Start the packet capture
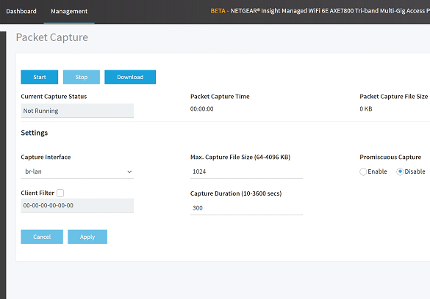The width and height of the screenshot is (430, 299). pos(40,77)
